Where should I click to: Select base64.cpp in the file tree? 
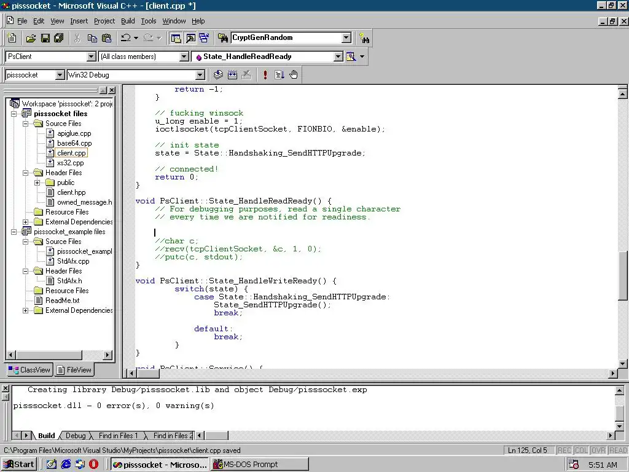coord(74,143)
